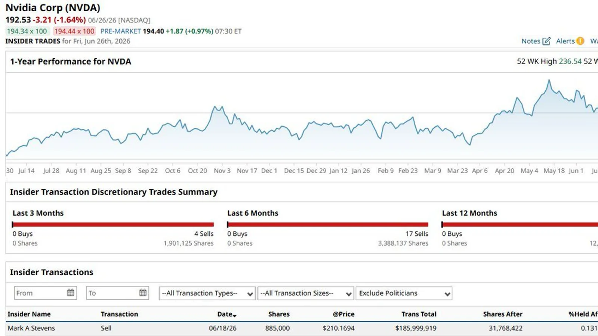Sort table by Shares header
The height and width of the screenshot is (336, 598).
click(x=279, y=314)
